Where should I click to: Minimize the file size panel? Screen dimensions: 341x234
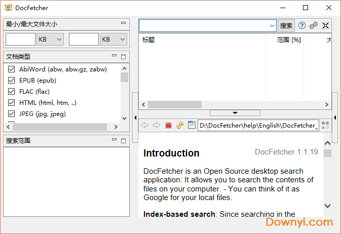coord(123,23)
